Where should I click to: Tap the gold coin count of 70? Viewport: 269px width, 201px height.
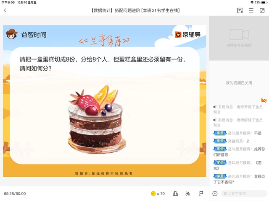(158, 193)
